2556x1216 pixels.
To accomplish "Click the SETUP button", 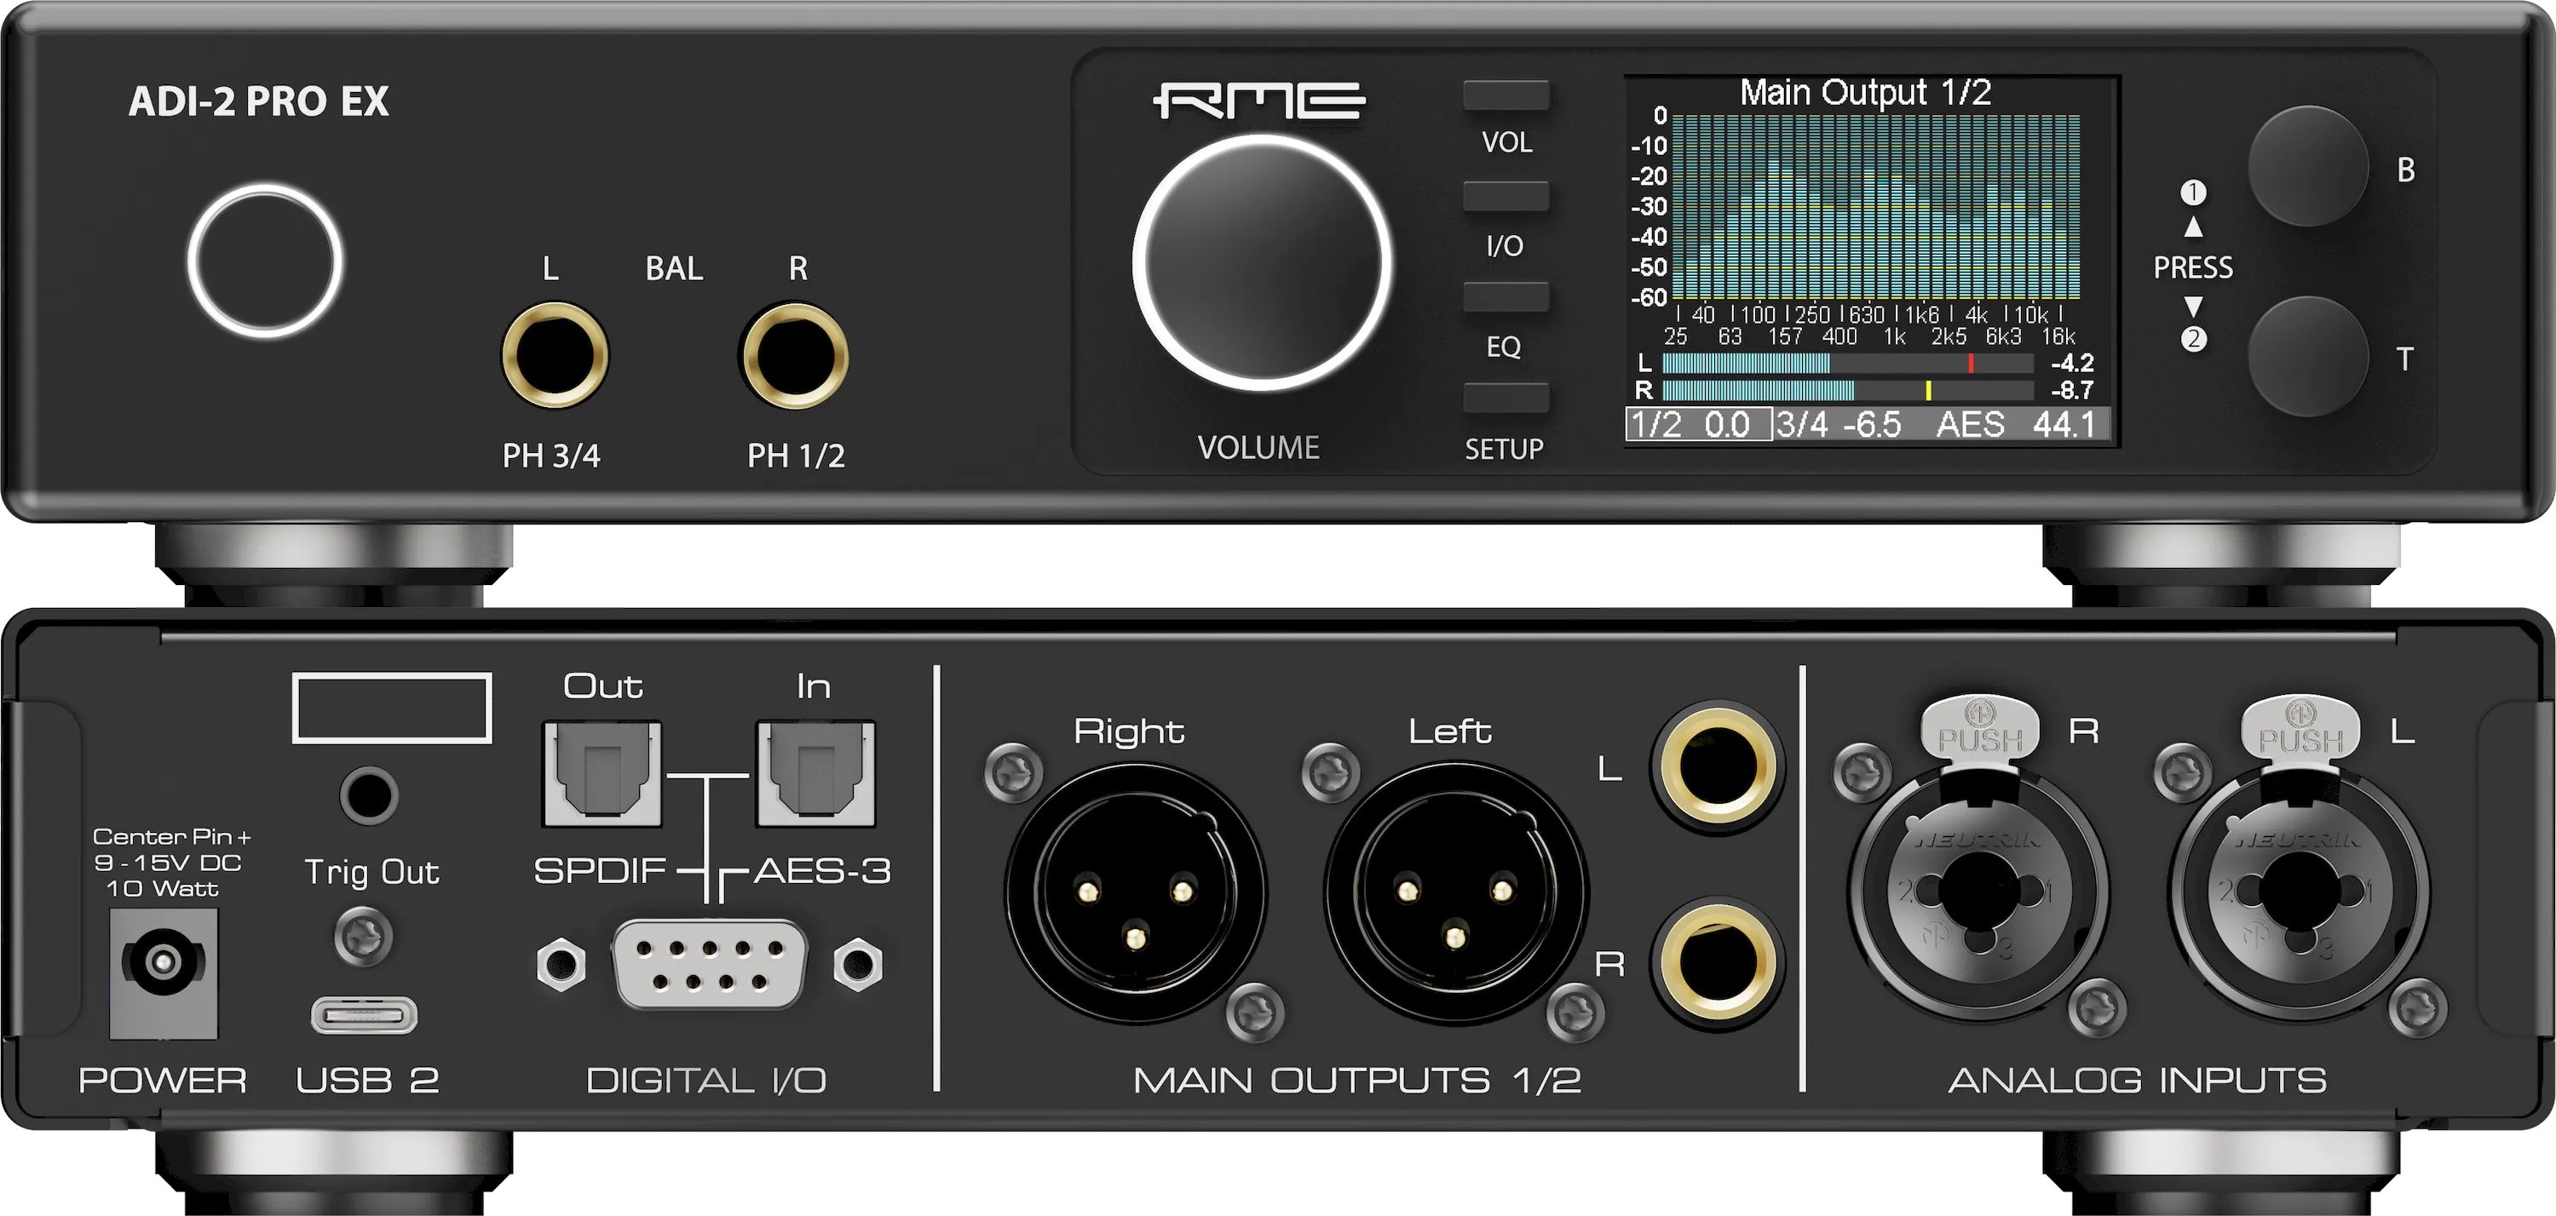I will point(1506,398).
